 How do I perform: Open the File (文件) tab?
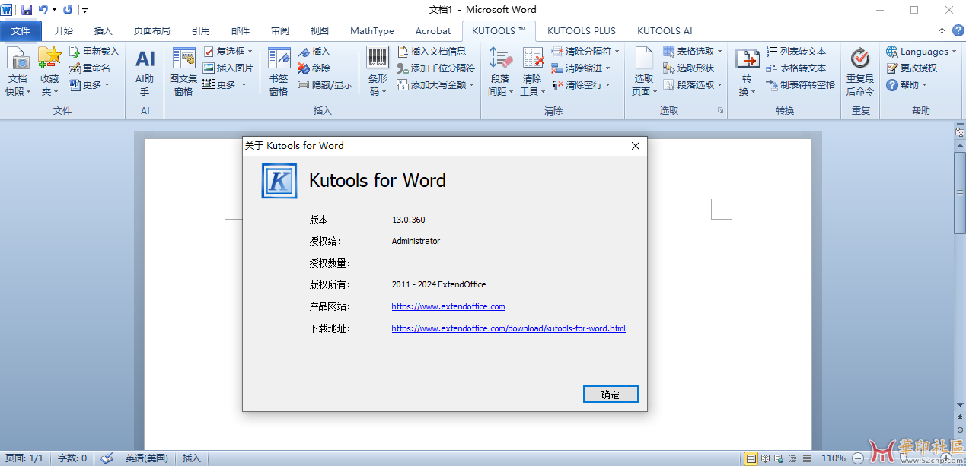click(21, 31)
